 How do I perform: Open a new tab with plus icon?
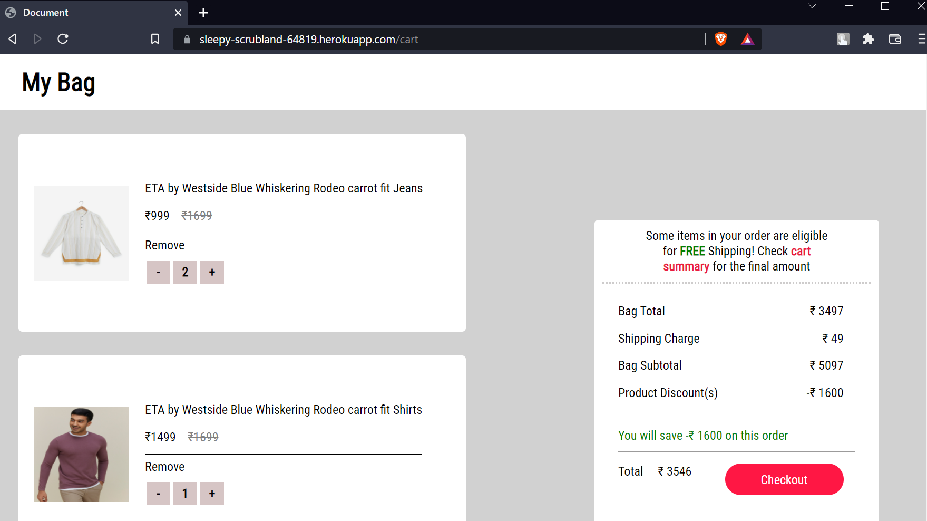point(203,13)
